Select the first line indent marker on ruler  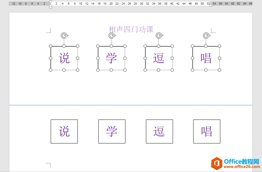tap(50, 2)
